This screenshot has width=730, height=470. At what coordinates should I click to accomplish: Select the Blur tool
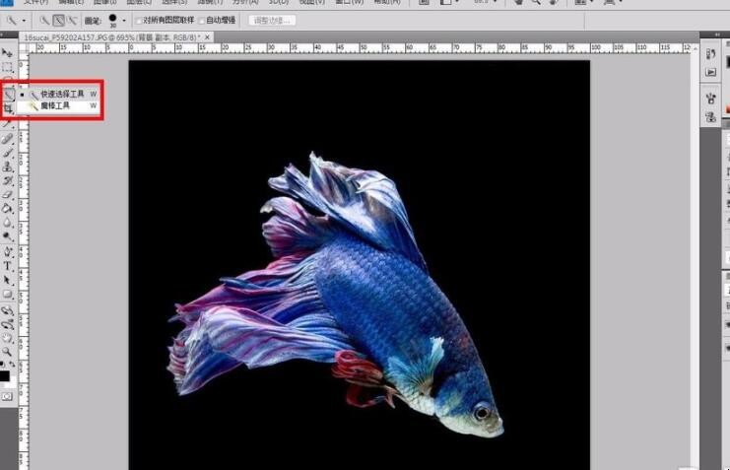8,223
